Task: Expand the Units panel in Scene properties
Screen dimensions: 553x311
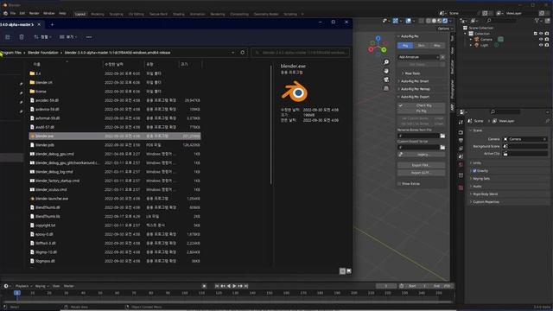Action: click(x=477, y=163)
